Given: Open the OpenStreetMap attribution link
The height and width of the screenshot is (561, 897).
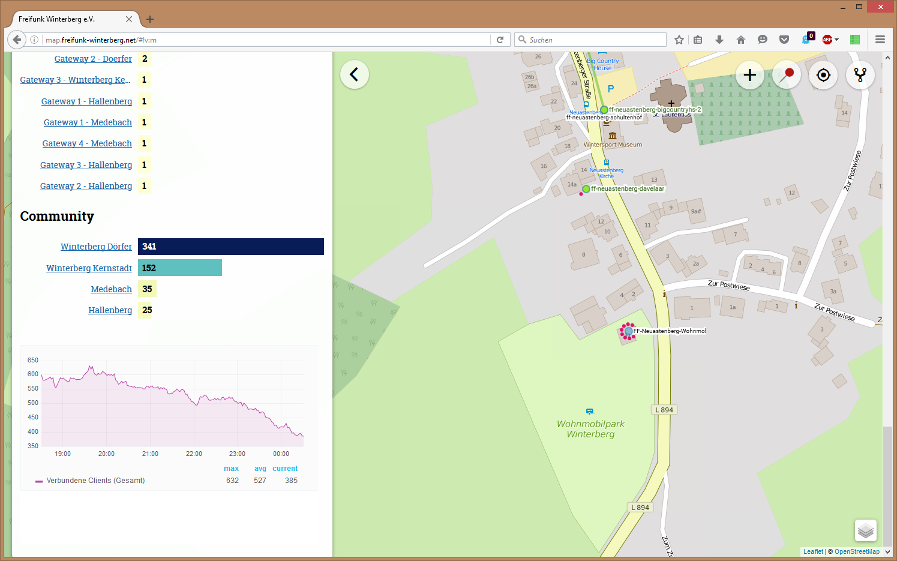Looking at the screenshot, I should point(857,551).
